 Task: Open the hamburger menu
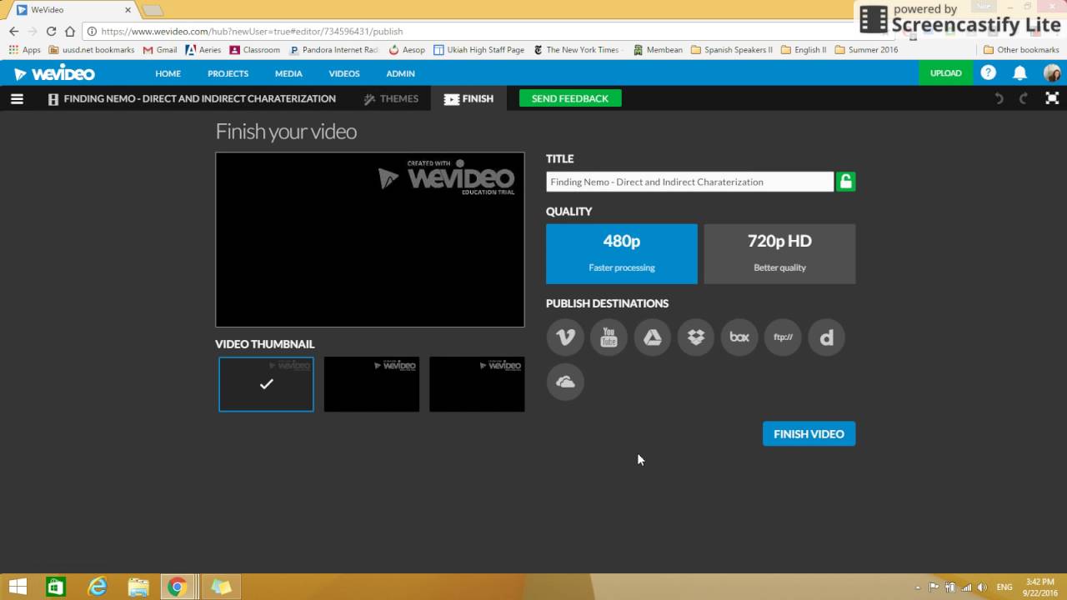(x=17, y=98)
